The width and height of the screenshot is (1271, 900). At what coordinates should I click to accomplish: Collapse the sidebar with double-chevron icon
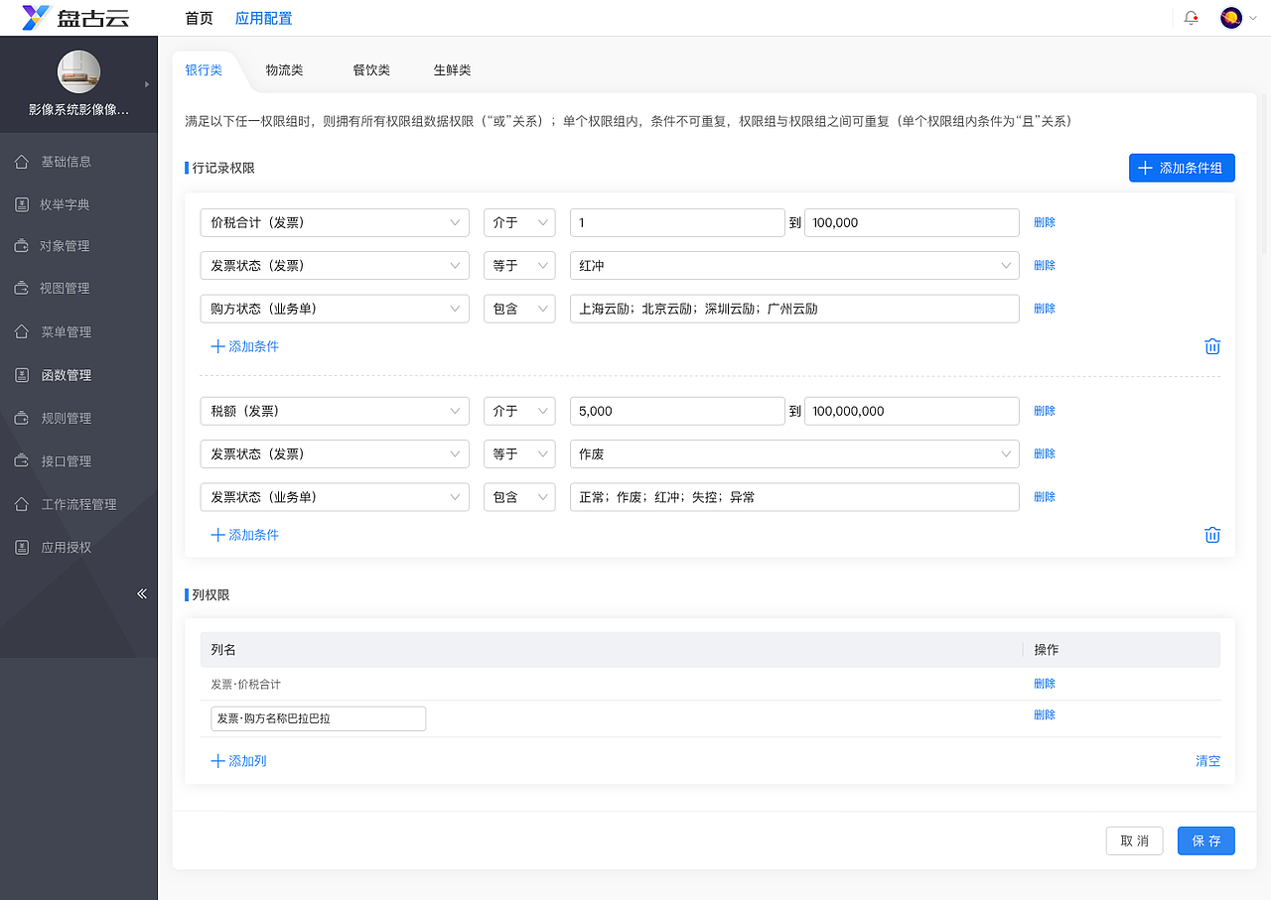tap(142, 593)
